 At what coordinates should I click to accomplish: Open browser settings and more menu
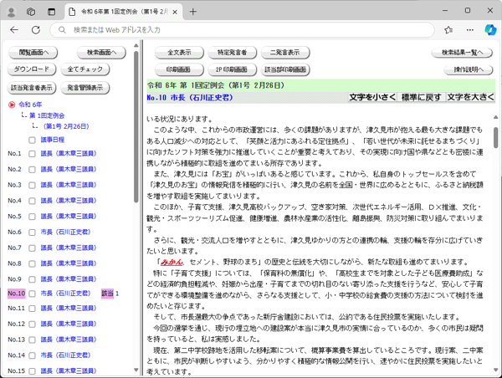(x=470, y=30)
